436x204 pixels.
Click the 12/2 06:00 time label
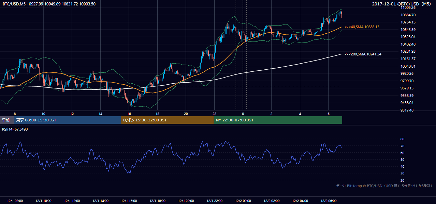pyautogui.click(x=329, y=201)
